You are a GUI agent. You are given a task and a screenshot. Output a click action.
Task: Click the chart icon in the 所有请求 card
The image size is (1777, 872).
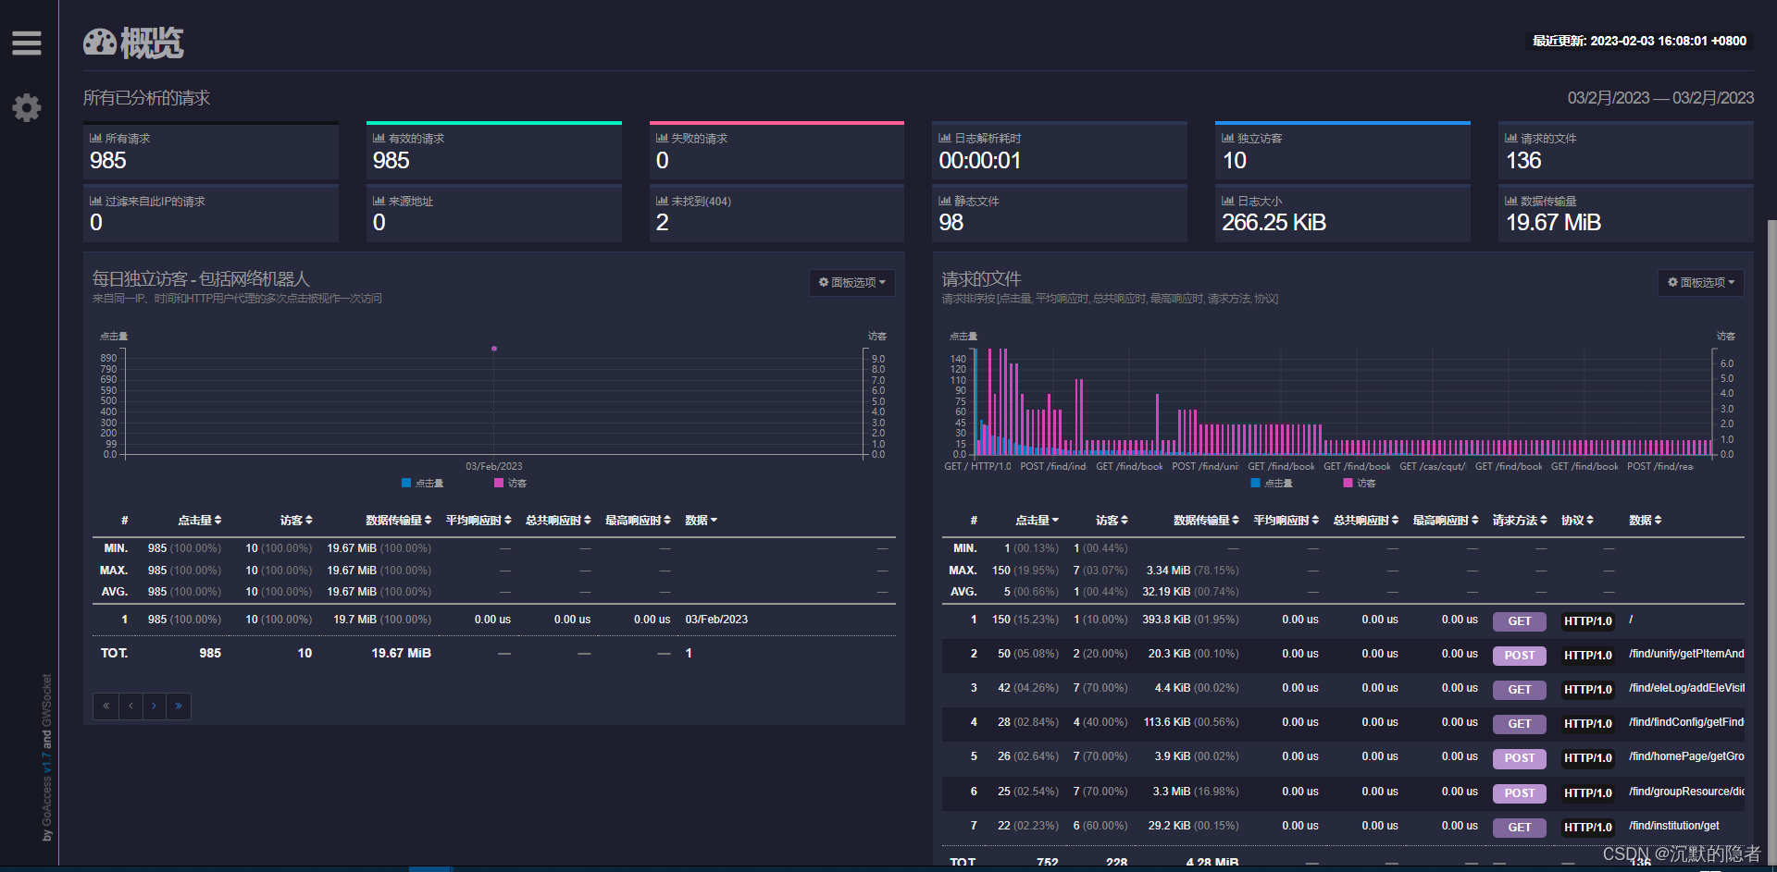coord(96,137)
